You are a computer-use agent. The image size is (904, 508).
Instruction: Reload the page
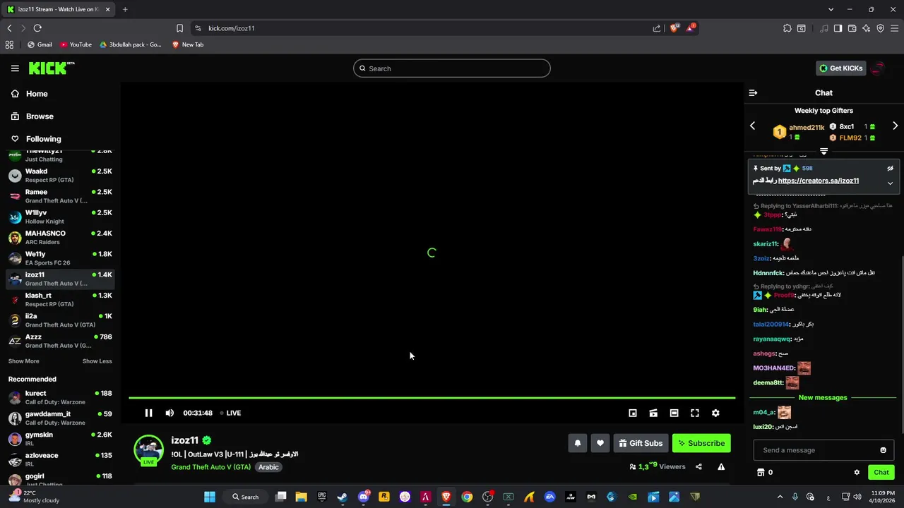pos(37,28)
